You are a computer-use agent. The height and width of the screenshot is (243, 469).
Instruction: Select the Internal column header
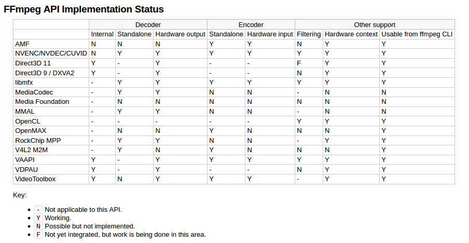[x=102, y=34]
